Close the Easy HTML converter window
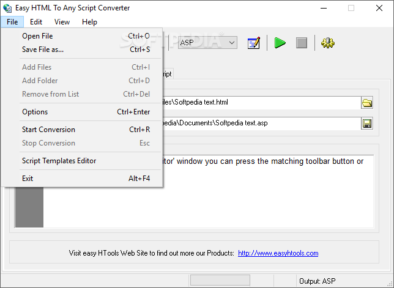 pos(379,8)
